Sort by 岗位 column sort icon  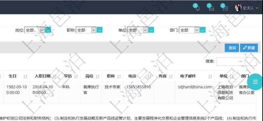[x=98, y=76]
